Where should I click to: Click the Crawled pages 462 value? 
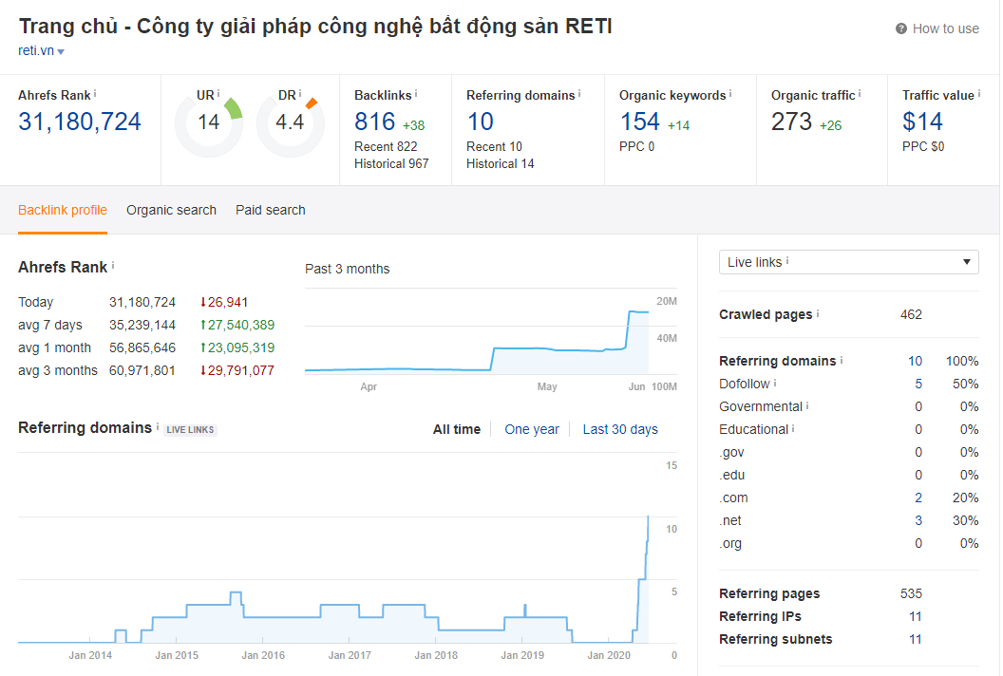pos(911,314)
